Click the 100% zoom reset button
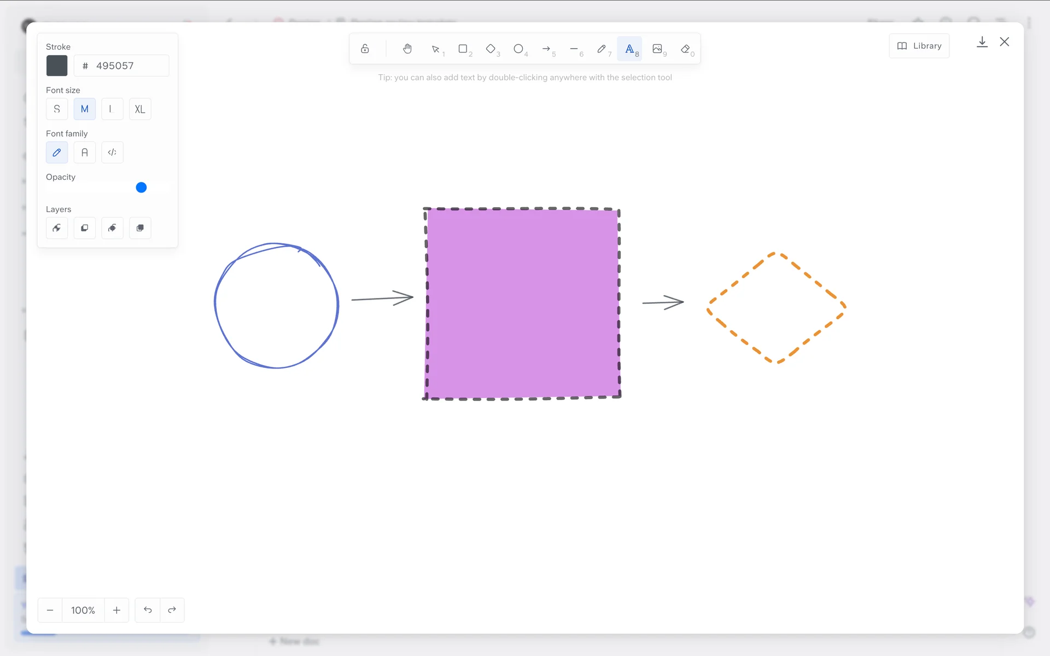The height and width of the screenshot is (656, 1050). (83, 610)
